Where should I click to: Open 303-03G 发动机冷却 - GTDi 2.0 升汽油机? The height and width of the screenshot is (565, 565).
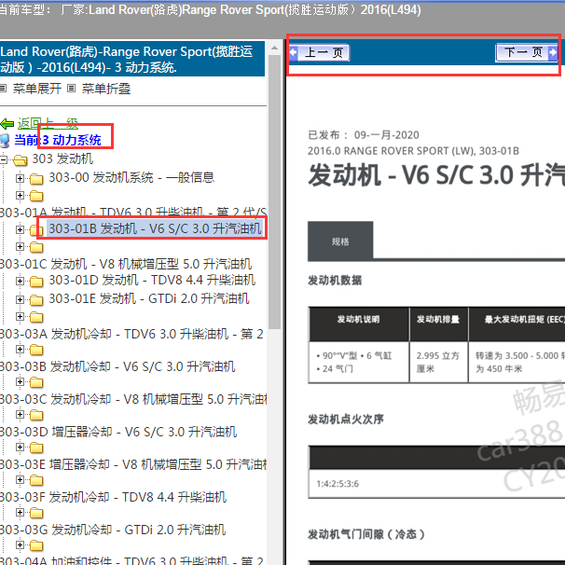[113, 530]
